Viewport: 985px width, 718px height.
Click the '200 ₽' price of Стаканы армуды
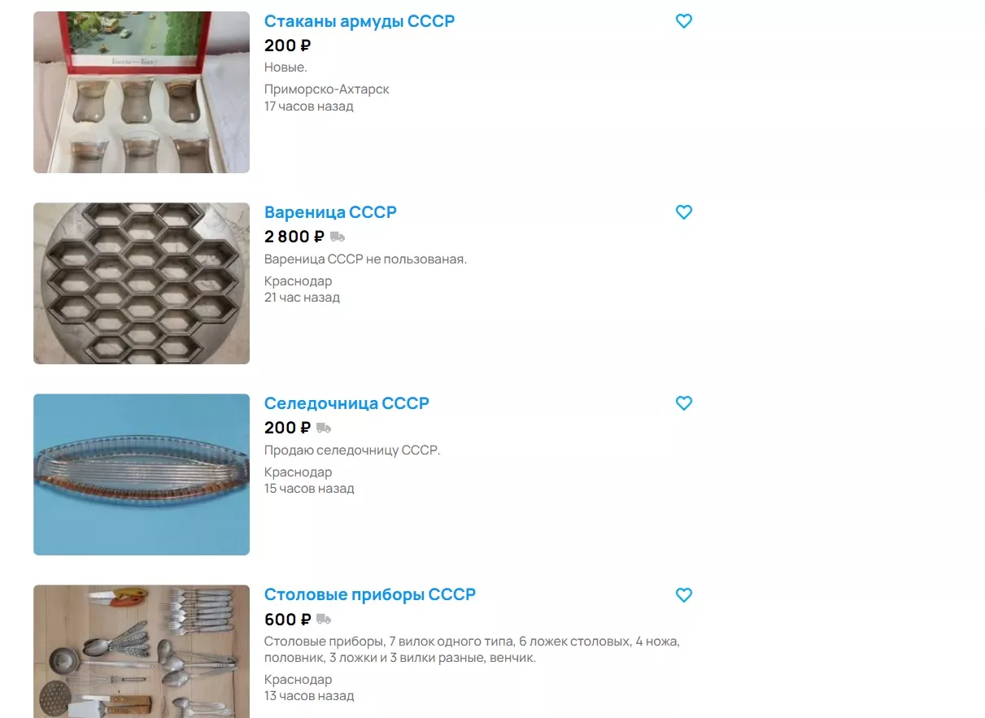pyautogui.click(x=288, y=46)
